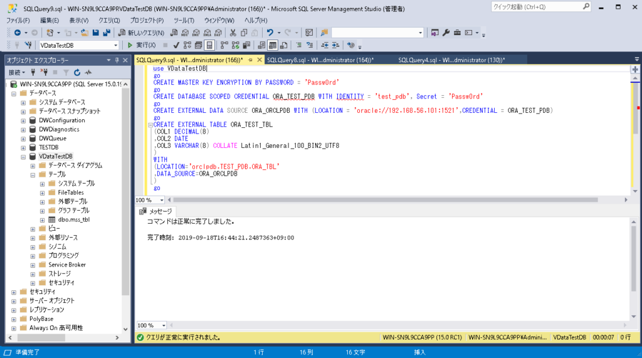642x358 pixels.
Task: Click the Cut scissors icon
Action: pos(233,33)
